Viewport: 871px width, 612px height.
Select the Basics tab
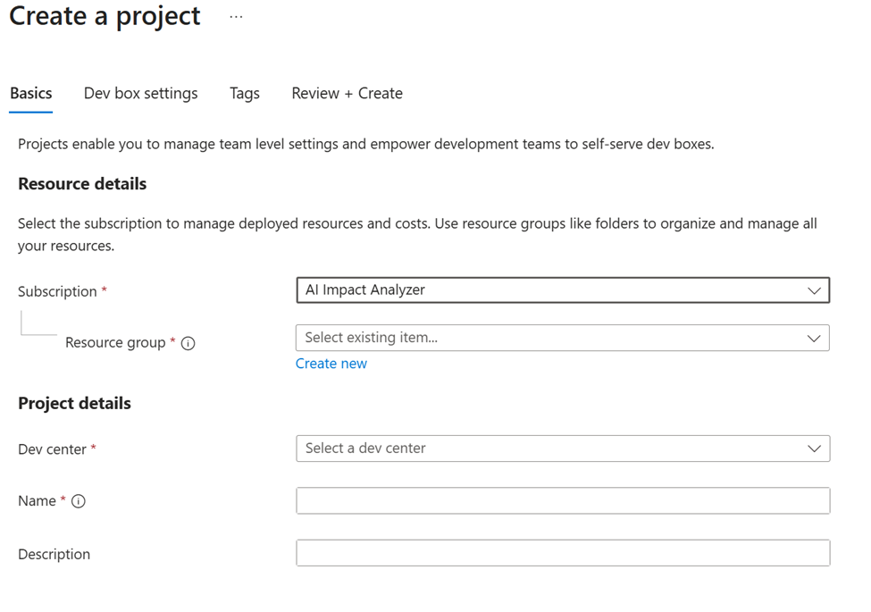tap(30, 93)
